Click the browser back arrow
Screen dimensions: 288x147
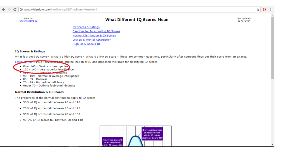pyautogui.click(x=3, y=10)
